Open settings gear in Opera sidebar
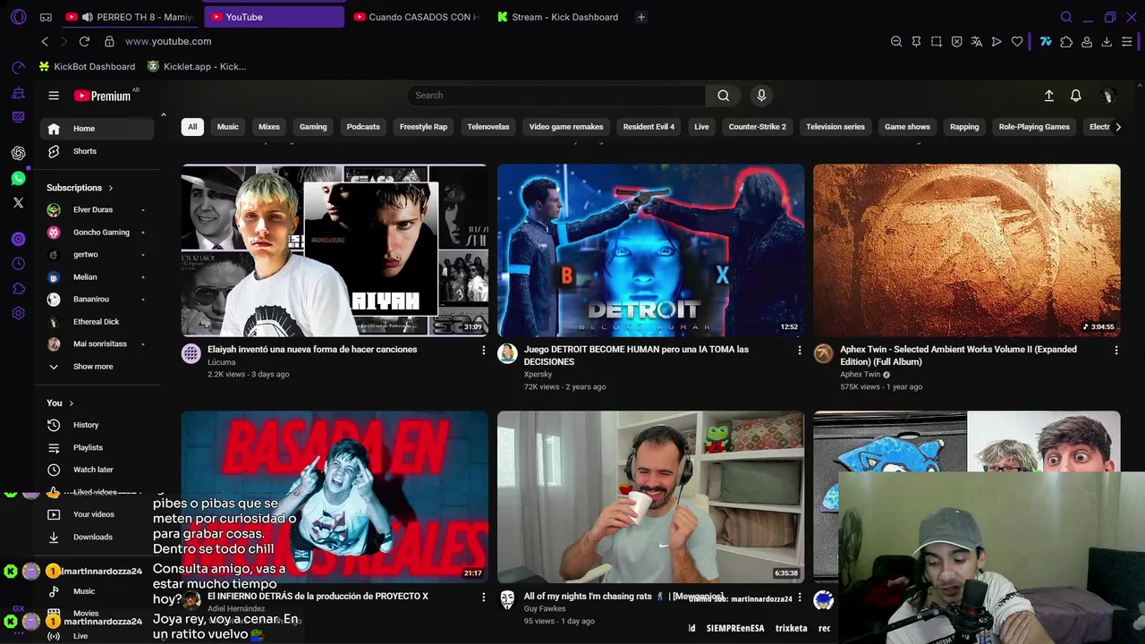This screenshot has width=1145, height=644. [x=19, y=313]
